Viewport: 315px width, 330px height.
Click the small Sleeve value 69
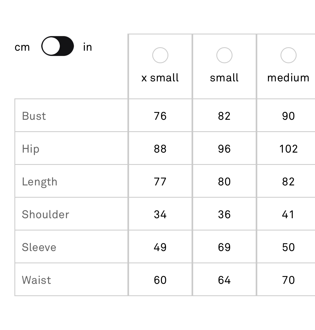[224, 247]
